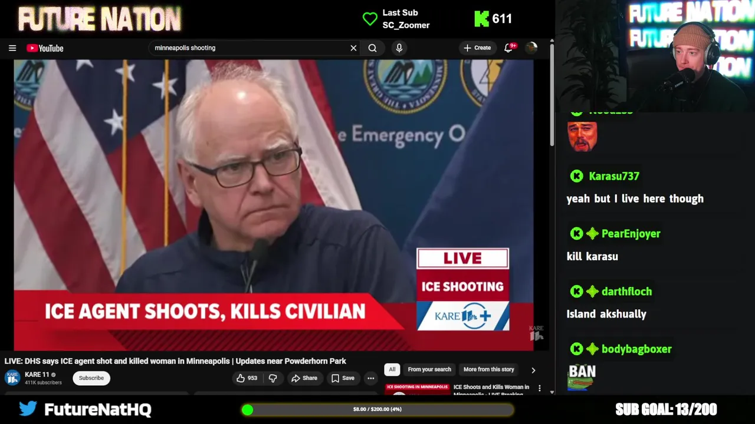Screen dimensions: 755x424
Task: Subscribe to the KARE 11 channel
Action: coord(91,378)
